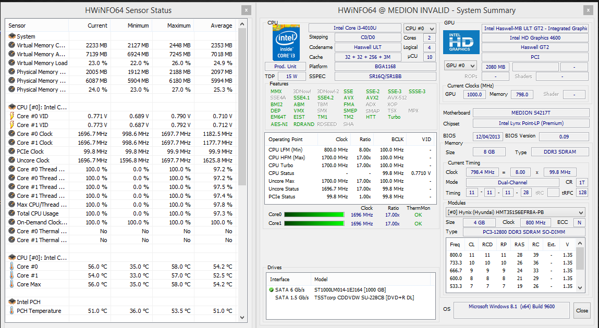Screen dimensions: 599x328
Task: Click the Max CPU/Thread sensor icon
Action: (x=12, y=205)
